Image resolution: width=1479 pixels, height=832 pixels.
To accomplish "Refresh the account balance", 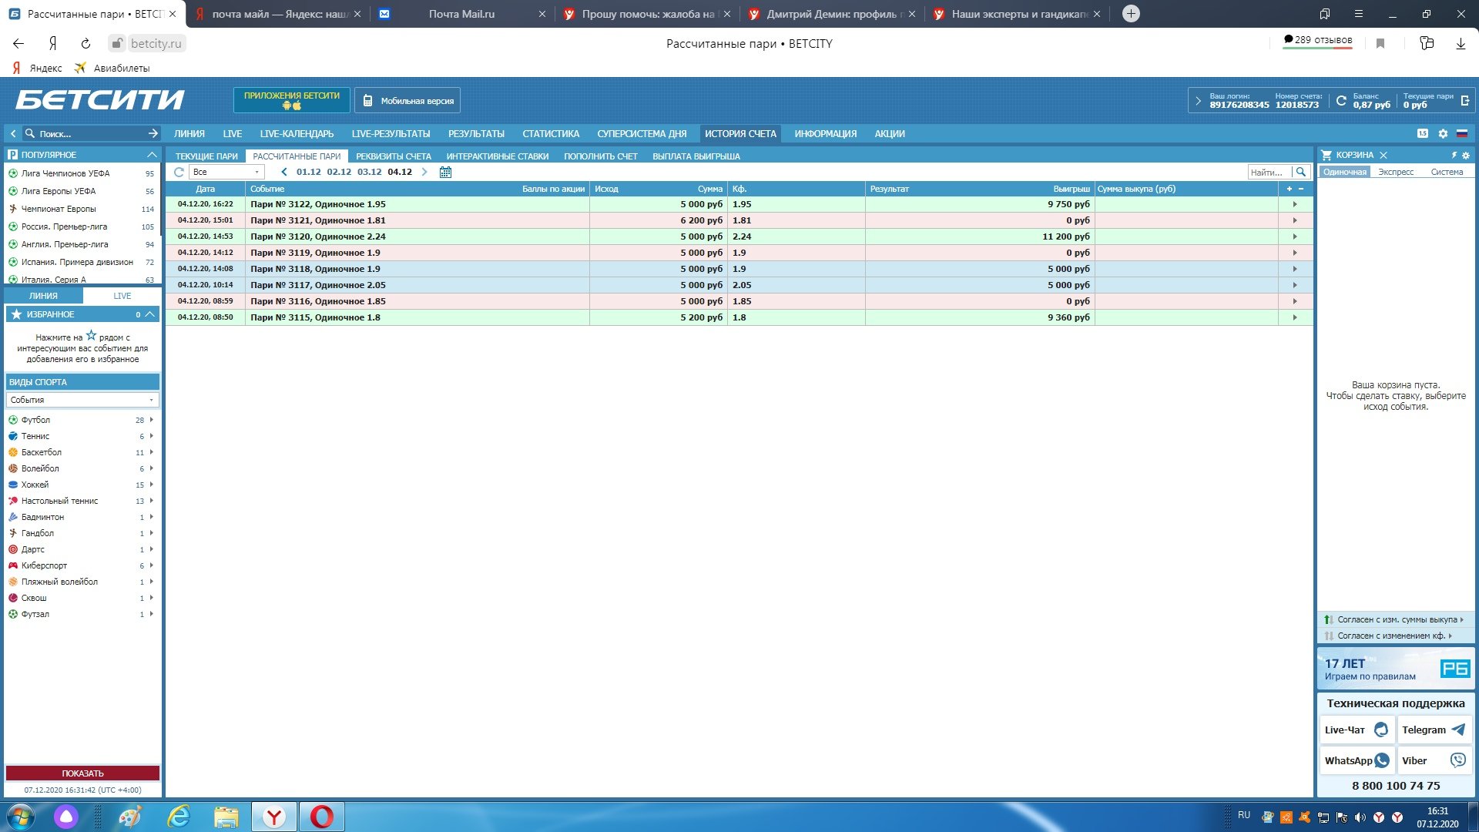I will click(1341, 101).
